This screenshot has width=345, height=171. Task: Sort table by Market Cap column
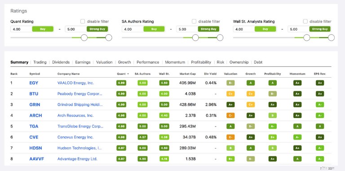187,74
